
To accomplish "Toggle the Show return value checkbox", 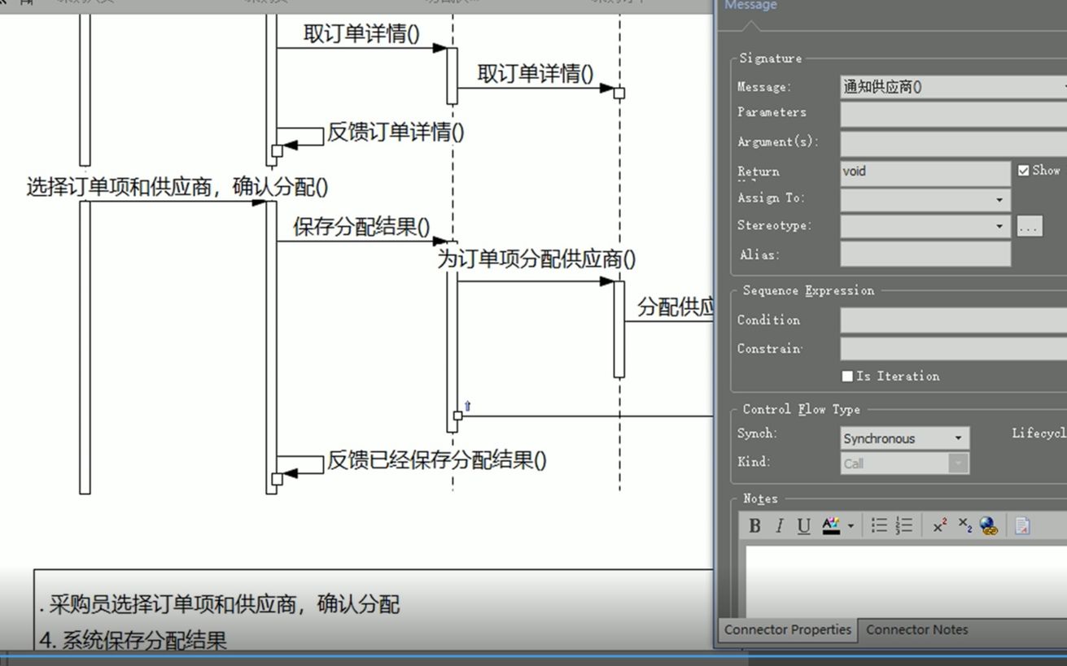I will 1024,171.
